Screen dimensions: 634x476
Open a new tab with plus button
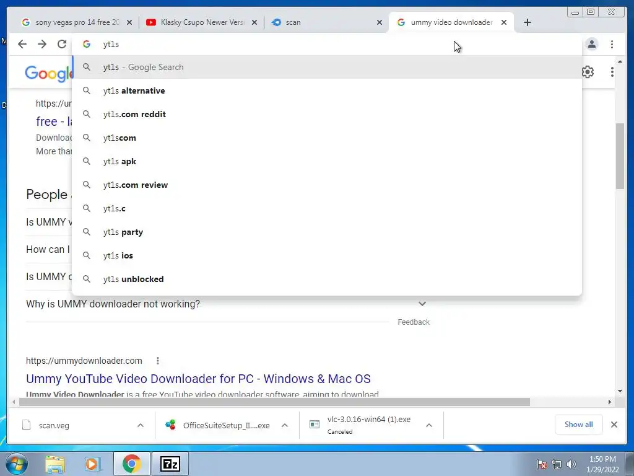528,22
